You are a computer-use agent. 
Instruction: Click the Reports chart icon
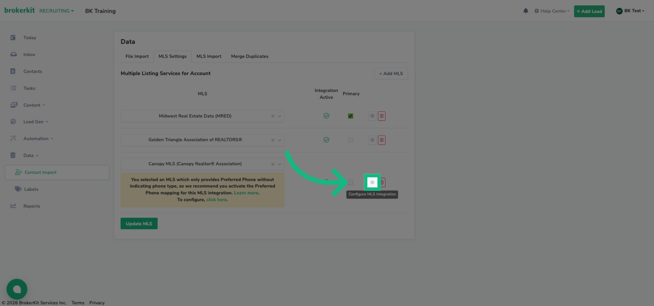(x=13, y=206)
